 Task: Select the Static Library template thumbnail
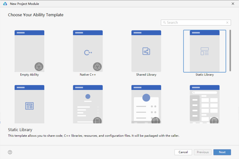coord(205,51)
